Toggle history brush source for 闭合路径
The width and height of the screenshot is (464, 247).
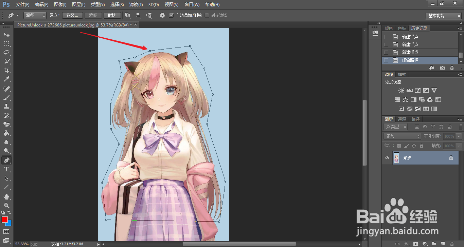click(x=386, y=60)
